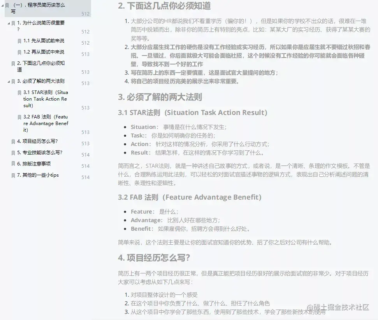This screenshot has height=320, width=378.
Task: Click the Task:: bullet term
Action: tap(139, 136)
